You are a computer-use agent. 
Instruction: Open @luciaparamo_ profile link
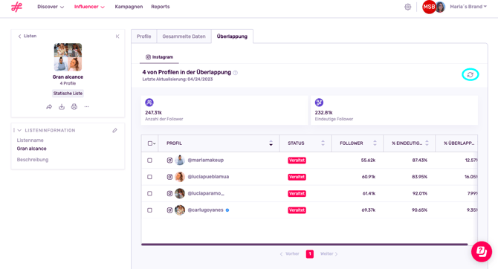[x=206, y=193]
